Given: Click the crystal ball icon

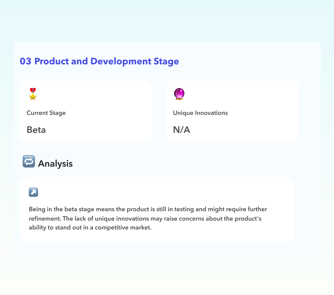Looking at the screenshot, I should (x=179, y=94).
